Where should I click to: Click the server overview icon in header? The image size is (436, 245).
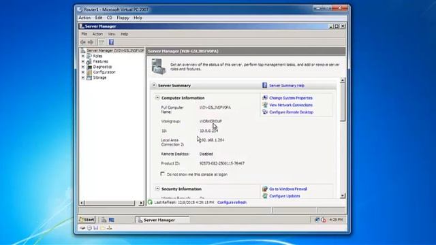point(159,67)
